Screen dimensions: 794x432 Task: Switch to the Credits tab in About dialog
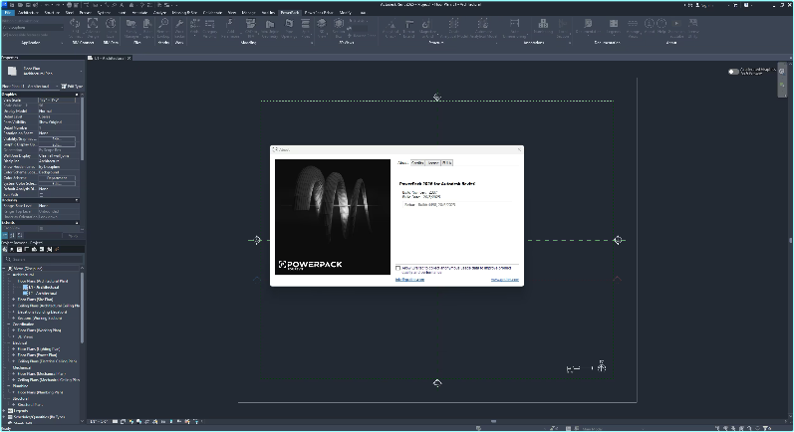point(417,163)
